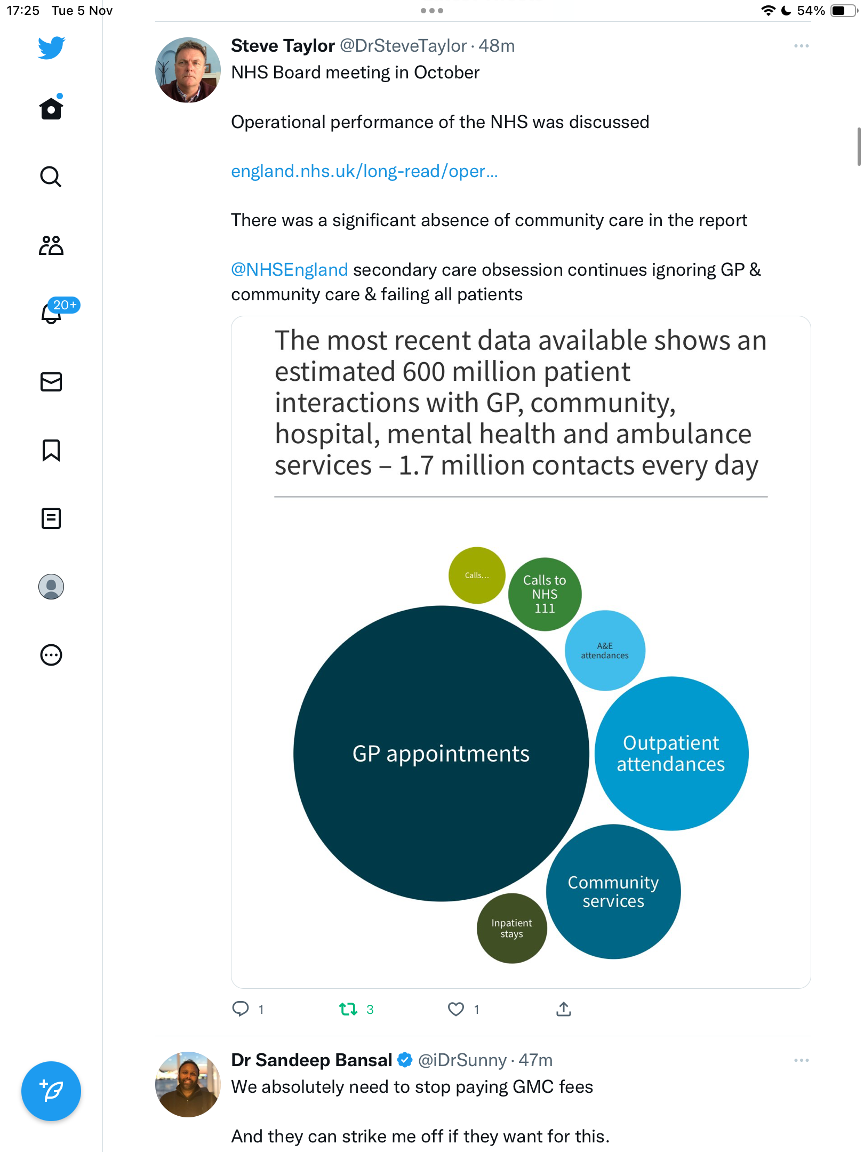This screenshot has height=1152, width=864.
Task: Open the Messages envelope icon
Action: coord(51,382)
